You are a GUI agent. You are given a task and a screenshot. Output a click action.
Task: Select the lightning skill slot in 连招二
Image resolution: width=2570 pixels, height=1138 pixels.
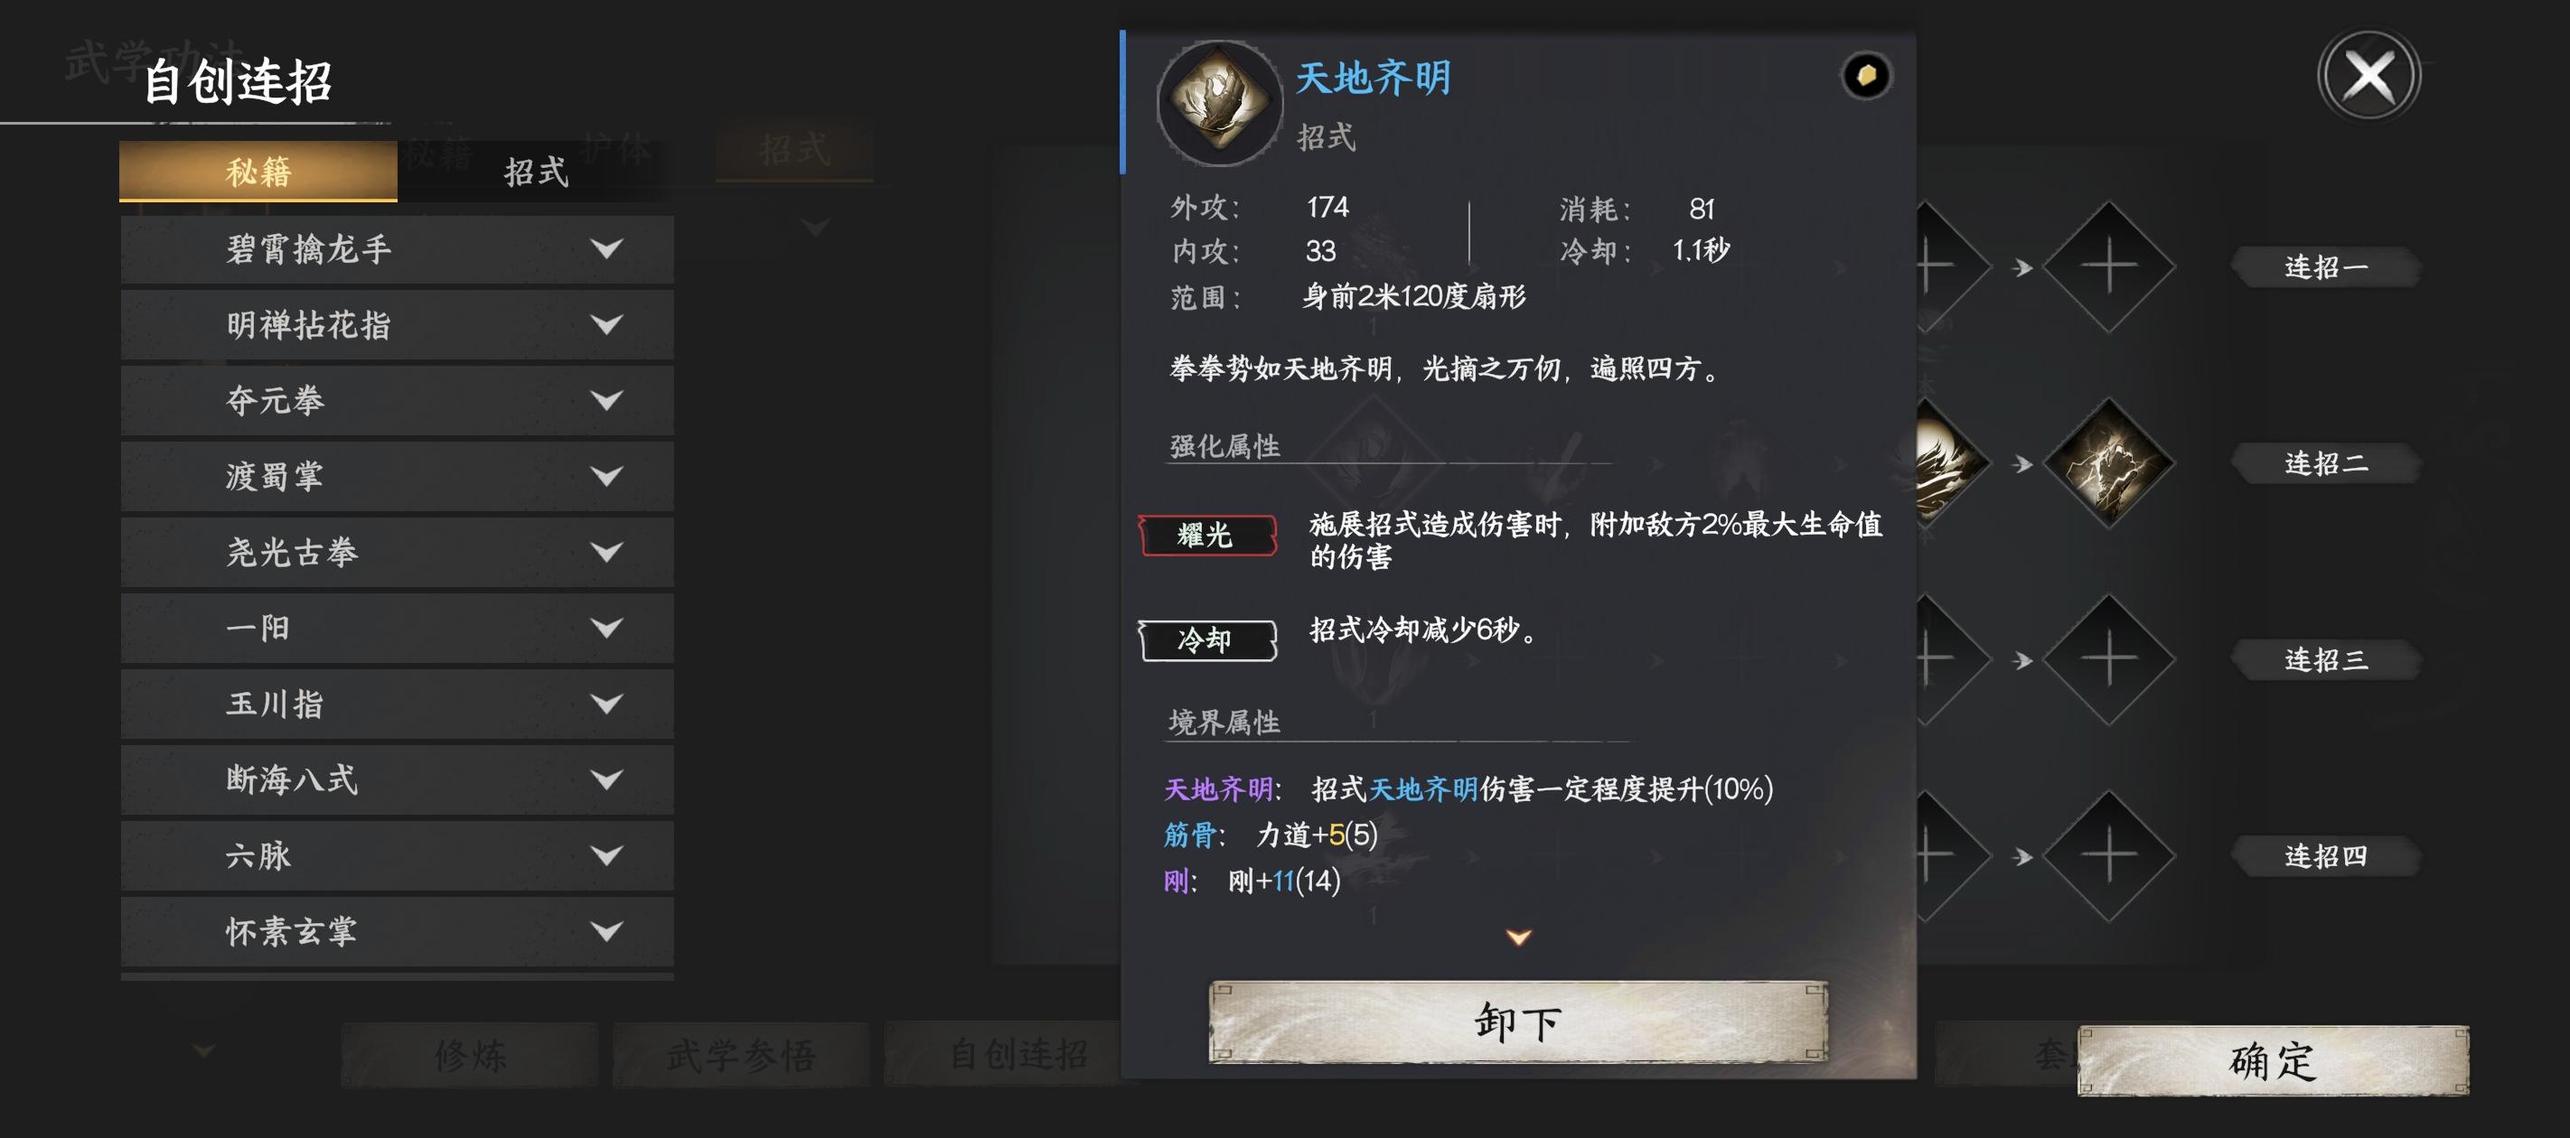click(2108, 462)
